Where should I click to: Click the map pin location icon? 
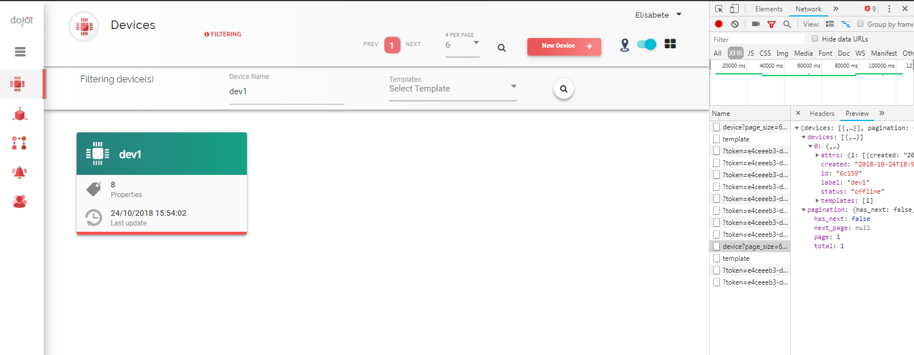click(x=624, y=45)
